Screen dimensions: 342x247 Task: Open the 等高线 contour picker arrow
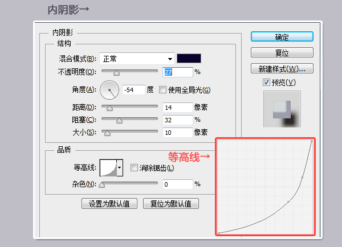(120, 168)
